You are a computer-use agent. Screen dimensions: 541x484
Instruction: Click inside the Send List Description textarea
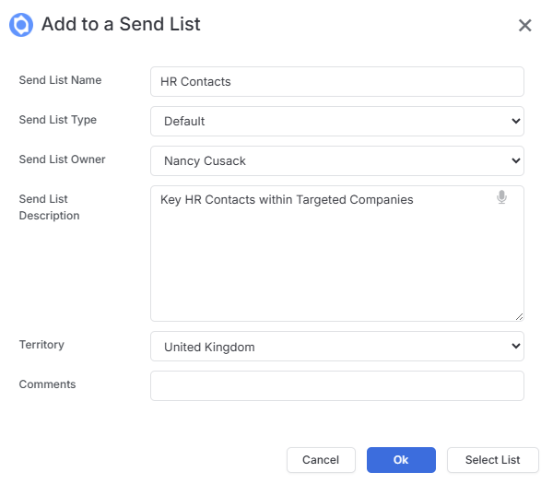(x=337, y=254)
